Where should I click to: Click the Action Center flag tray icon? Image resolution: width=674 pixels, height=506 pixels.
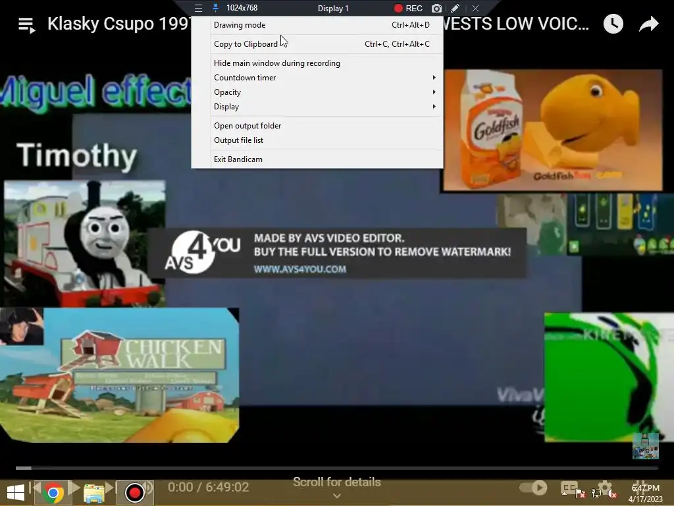pyautogui.click(x=579, y=493)
